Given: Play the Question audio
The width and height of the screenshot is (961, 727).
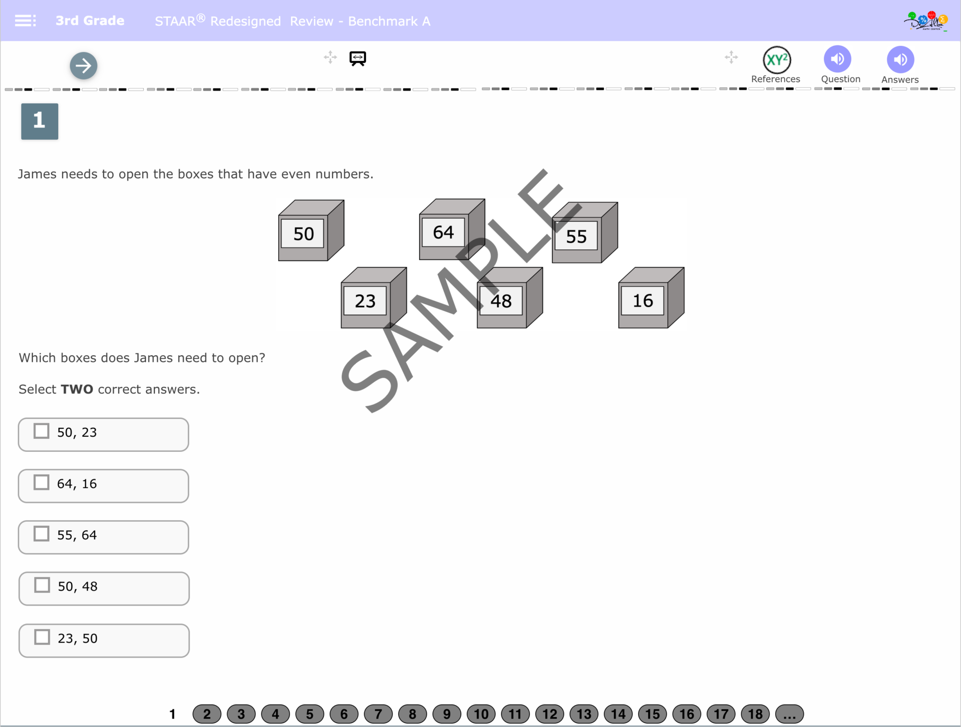Looking at the screenshot, I should point(837,59).
